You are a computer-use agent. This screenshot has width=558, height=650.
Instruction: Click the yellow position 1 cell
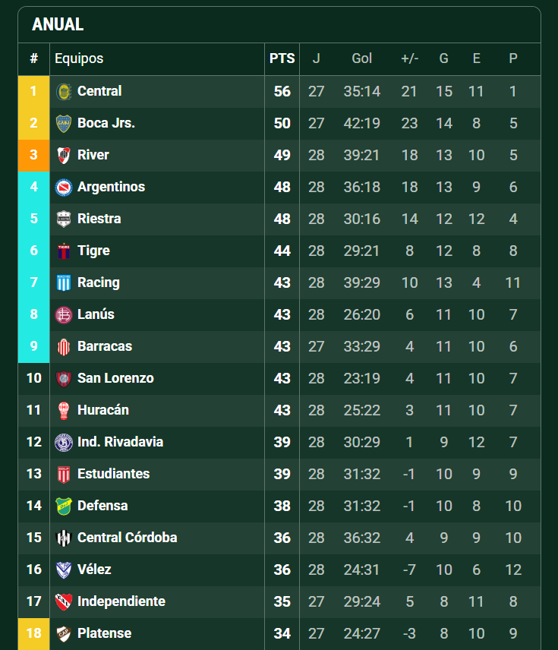[x=33, y=92]
